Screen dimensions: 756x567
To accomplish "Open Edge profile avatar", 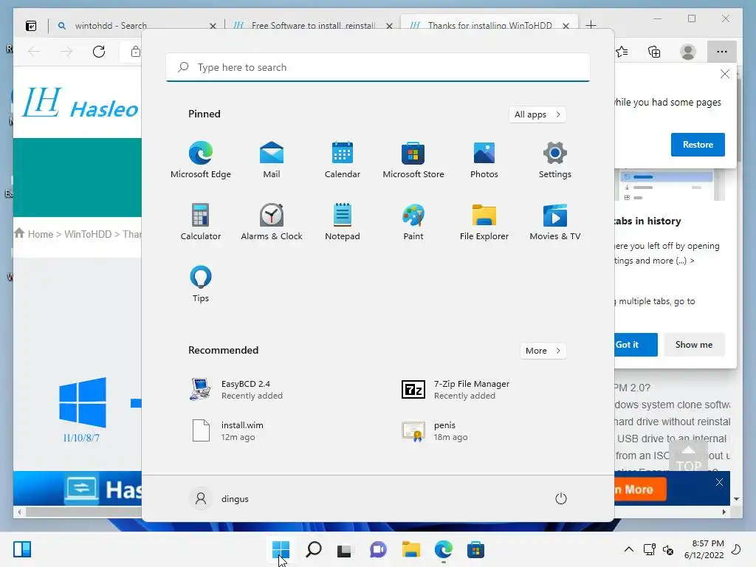I will [x=688, y=52].
